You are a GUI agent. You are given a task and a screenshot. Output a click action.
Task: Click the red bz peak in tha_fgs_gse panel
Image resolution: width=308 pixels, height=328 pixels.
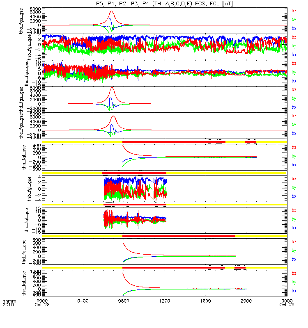111,11
